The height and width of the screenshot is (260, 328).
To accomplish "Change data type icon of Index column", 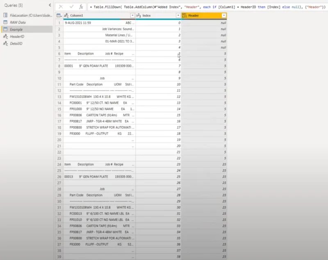I will 139,16.
